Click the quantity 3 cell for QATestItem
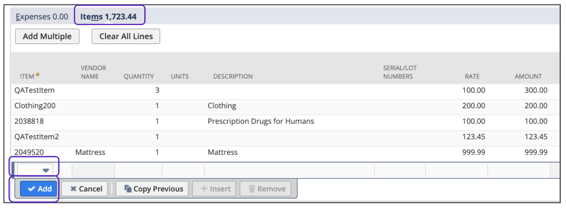Viewport: 566px width, 208px height. (x=156, y=90)
